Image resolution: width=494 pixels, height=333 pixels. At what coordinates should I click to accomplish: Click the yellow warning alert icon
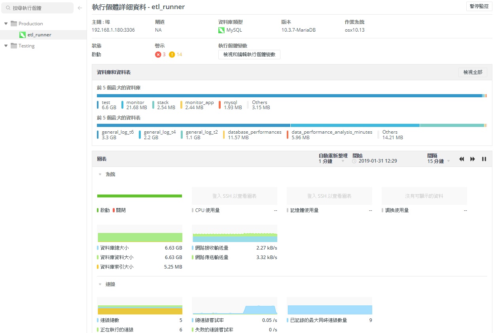tap(172, 55)
